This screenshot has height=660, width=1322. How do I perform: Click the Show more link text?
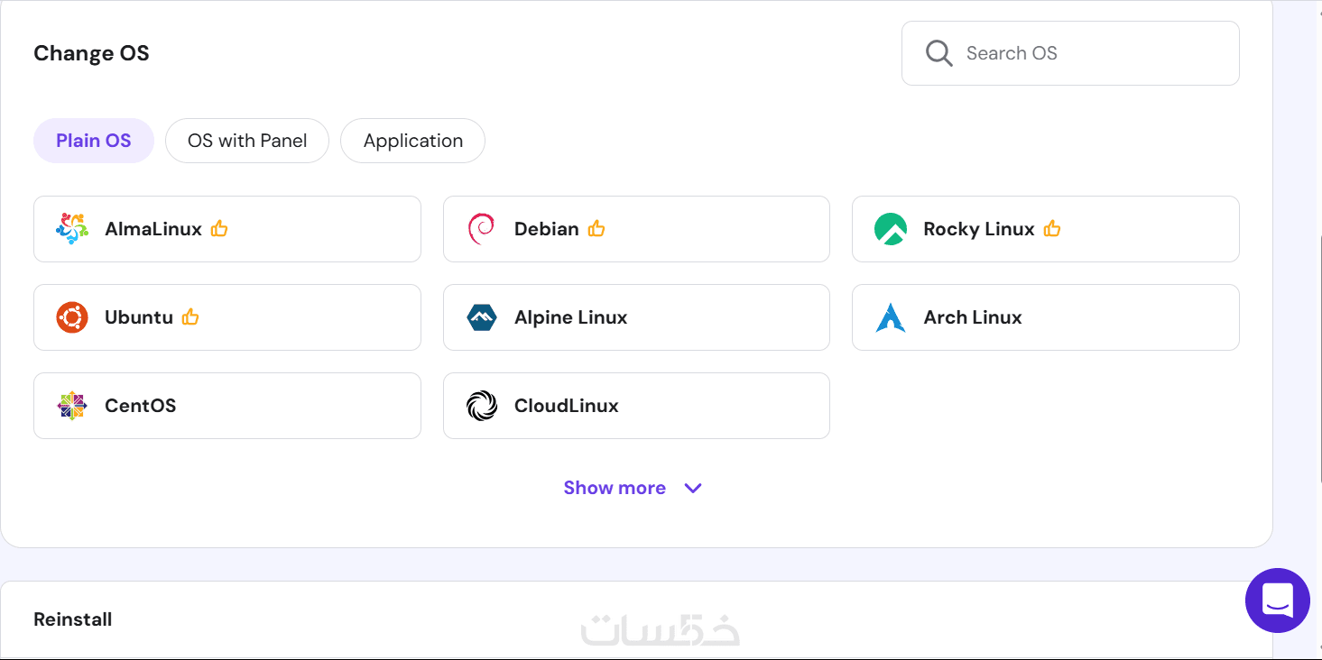point(615,488)
